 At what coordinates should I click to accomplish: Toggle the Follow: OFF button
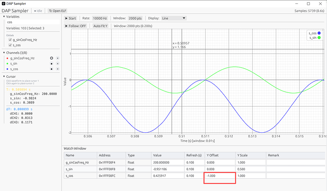75,26
